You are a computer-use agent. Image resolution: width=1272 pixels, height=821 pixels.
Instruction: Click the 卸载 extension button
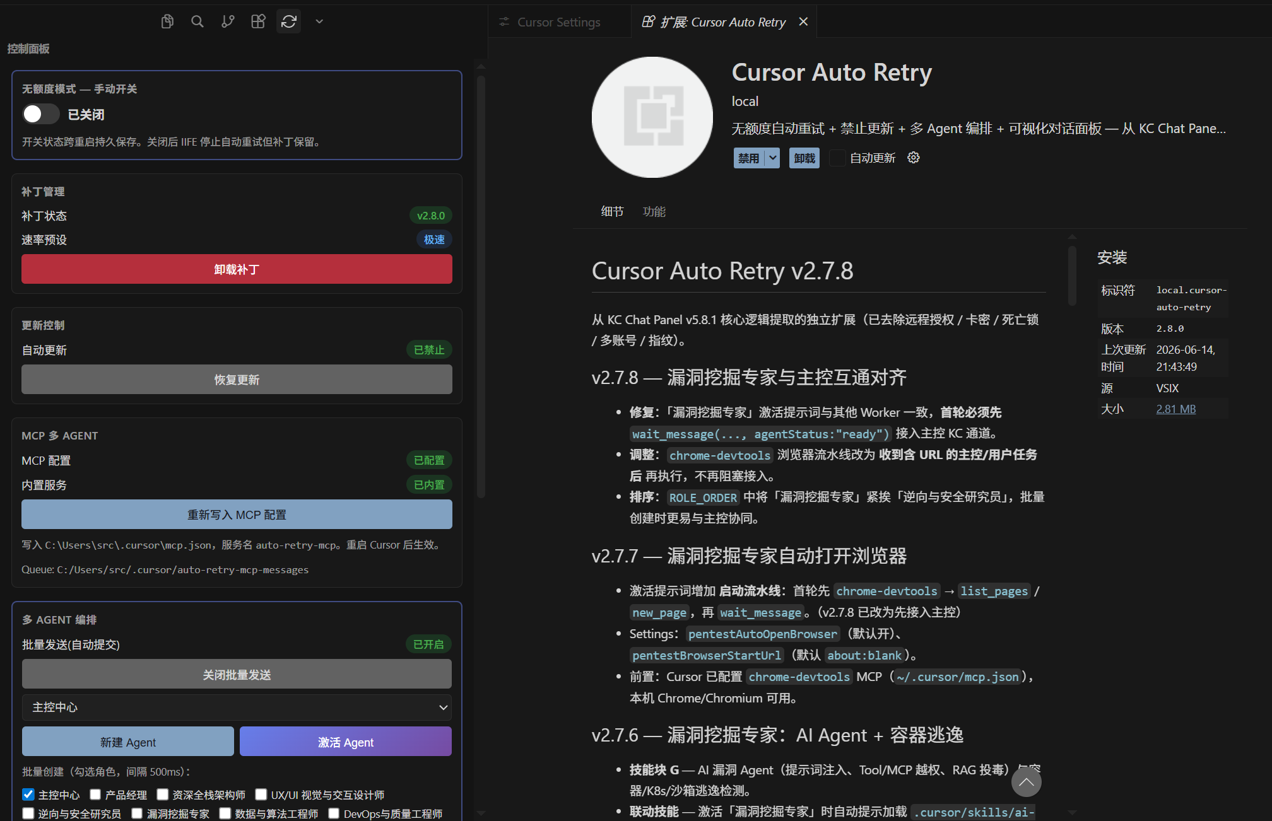tap(804, 158)
